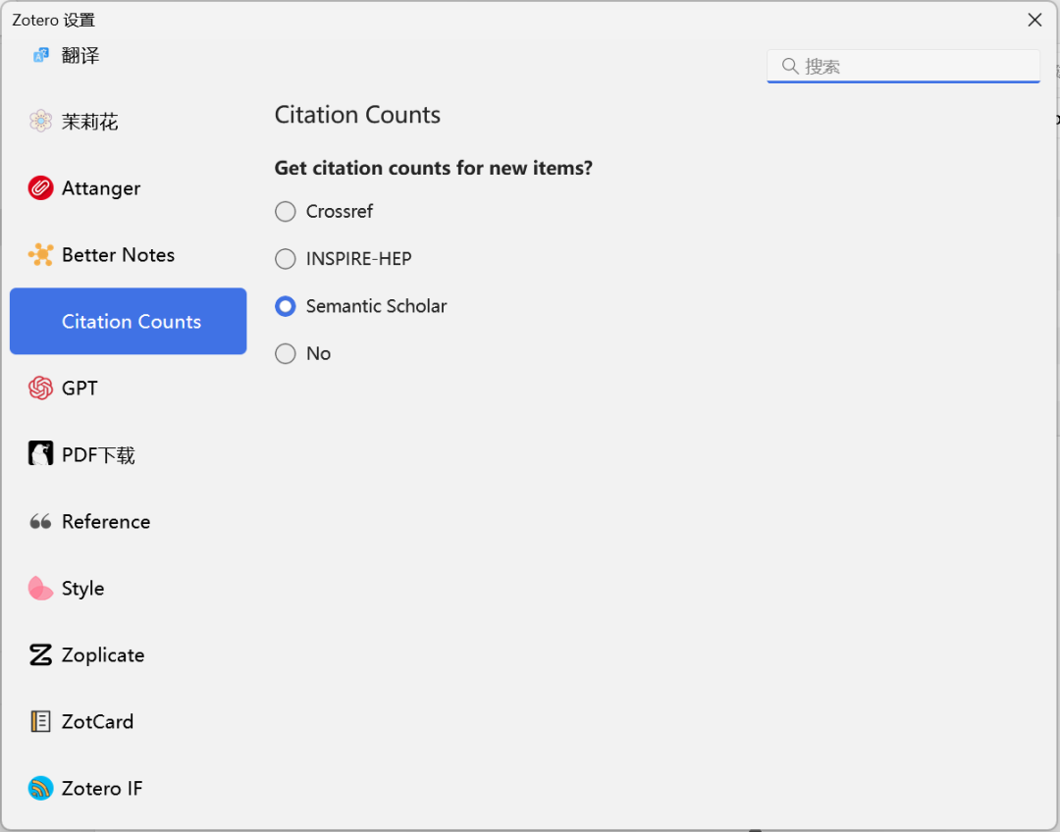Image resolution: width=1060 pixels, height=832 pixels.
Task: Choose INSPIRE-HEP as citation source
Action: (x=286, y=259)
